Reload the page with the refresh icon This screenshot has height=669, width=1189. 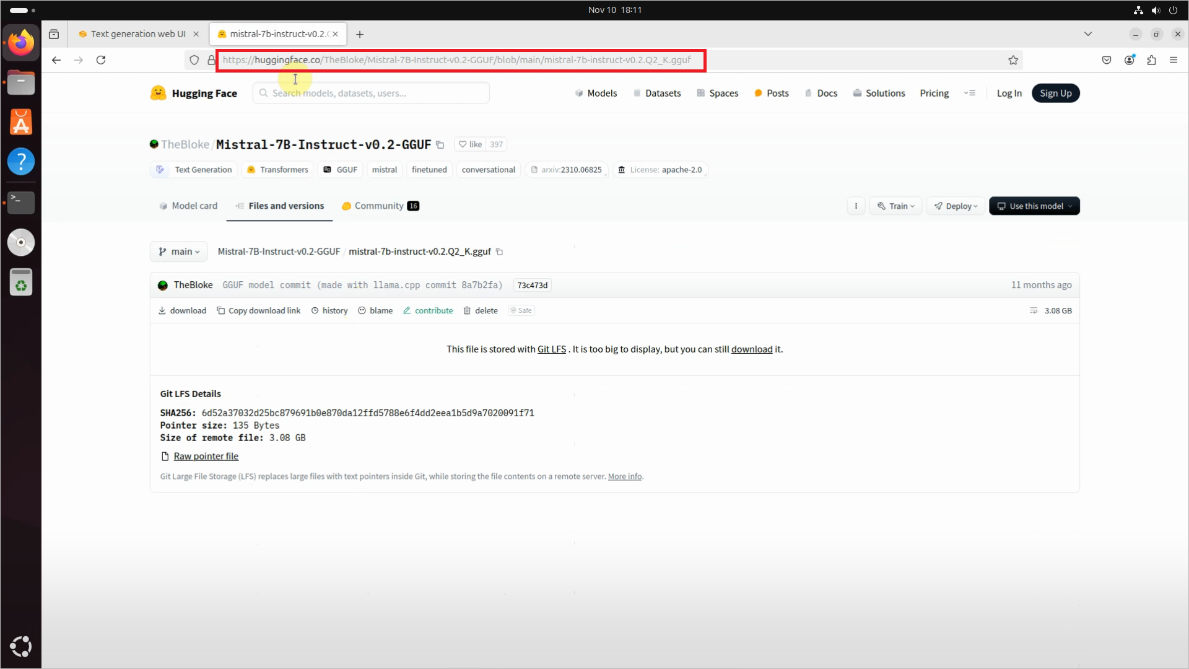click(x=101, y=60)
